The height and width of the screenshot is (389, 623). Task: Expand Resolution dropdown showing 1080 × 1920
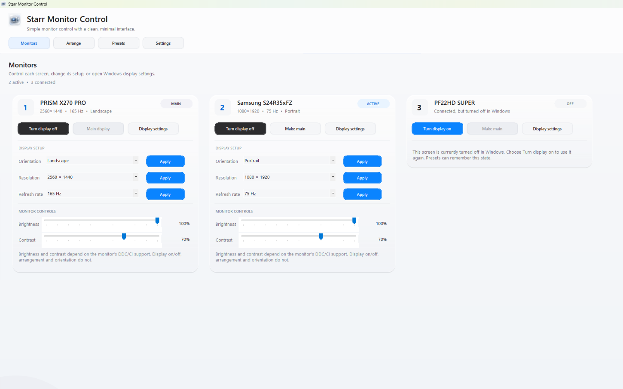(x=289, y=177)
